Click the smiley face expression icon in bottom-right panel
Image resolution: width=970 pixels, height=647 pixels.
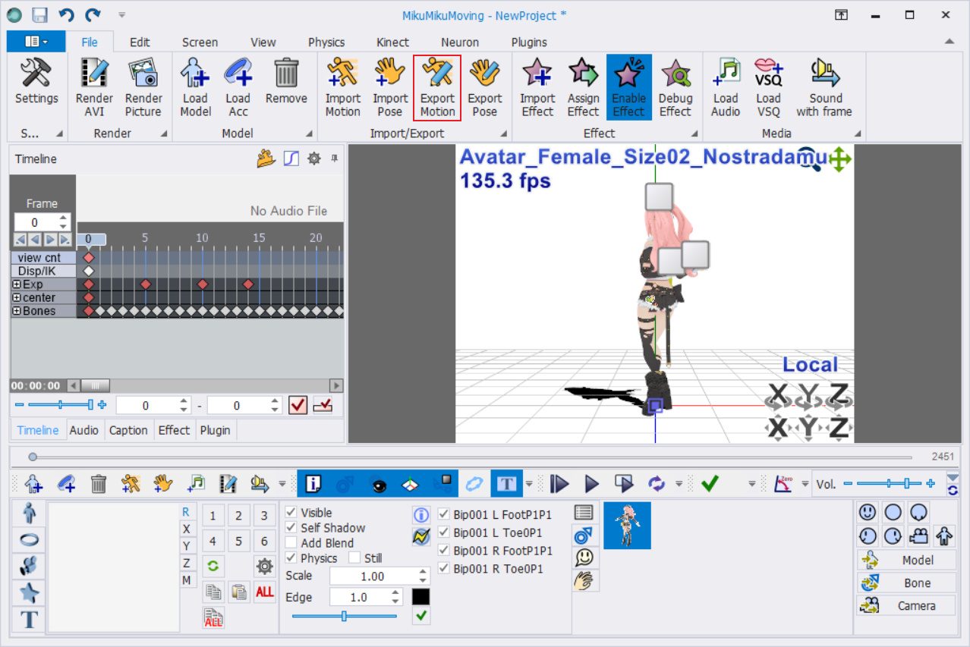(x=867, y=512)
